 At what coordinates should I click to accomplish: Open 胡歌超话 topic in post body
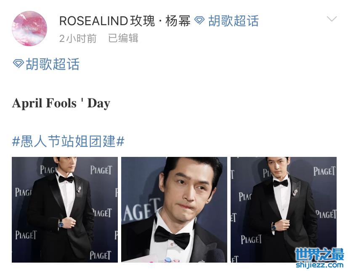[x=53, y=64]
